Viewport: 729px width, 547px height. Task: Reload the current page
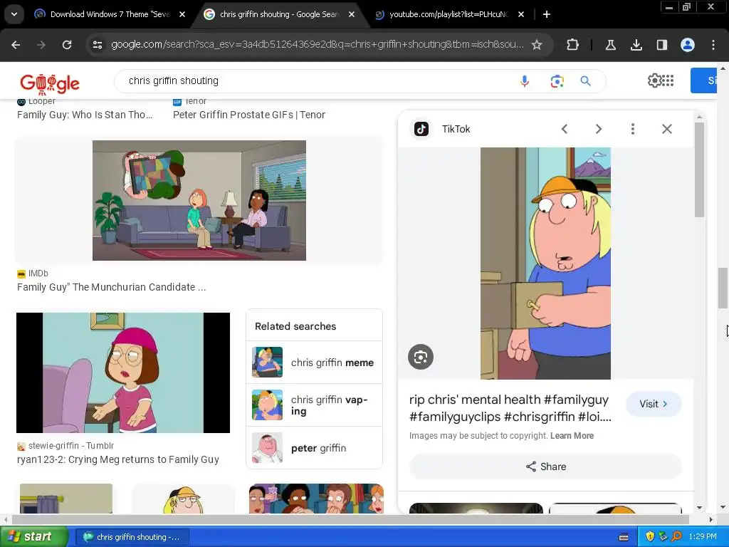67,45
